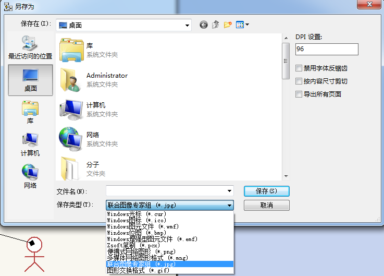Open the 文件名 dropdown arrow

229,191
